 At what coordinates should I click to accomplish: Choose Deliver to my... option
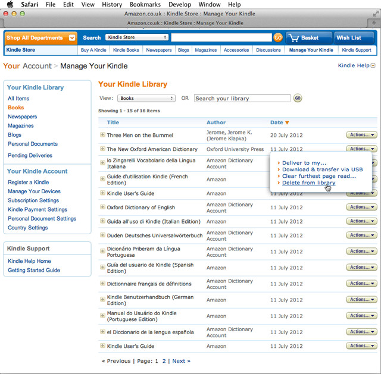(x=304, y=163)
